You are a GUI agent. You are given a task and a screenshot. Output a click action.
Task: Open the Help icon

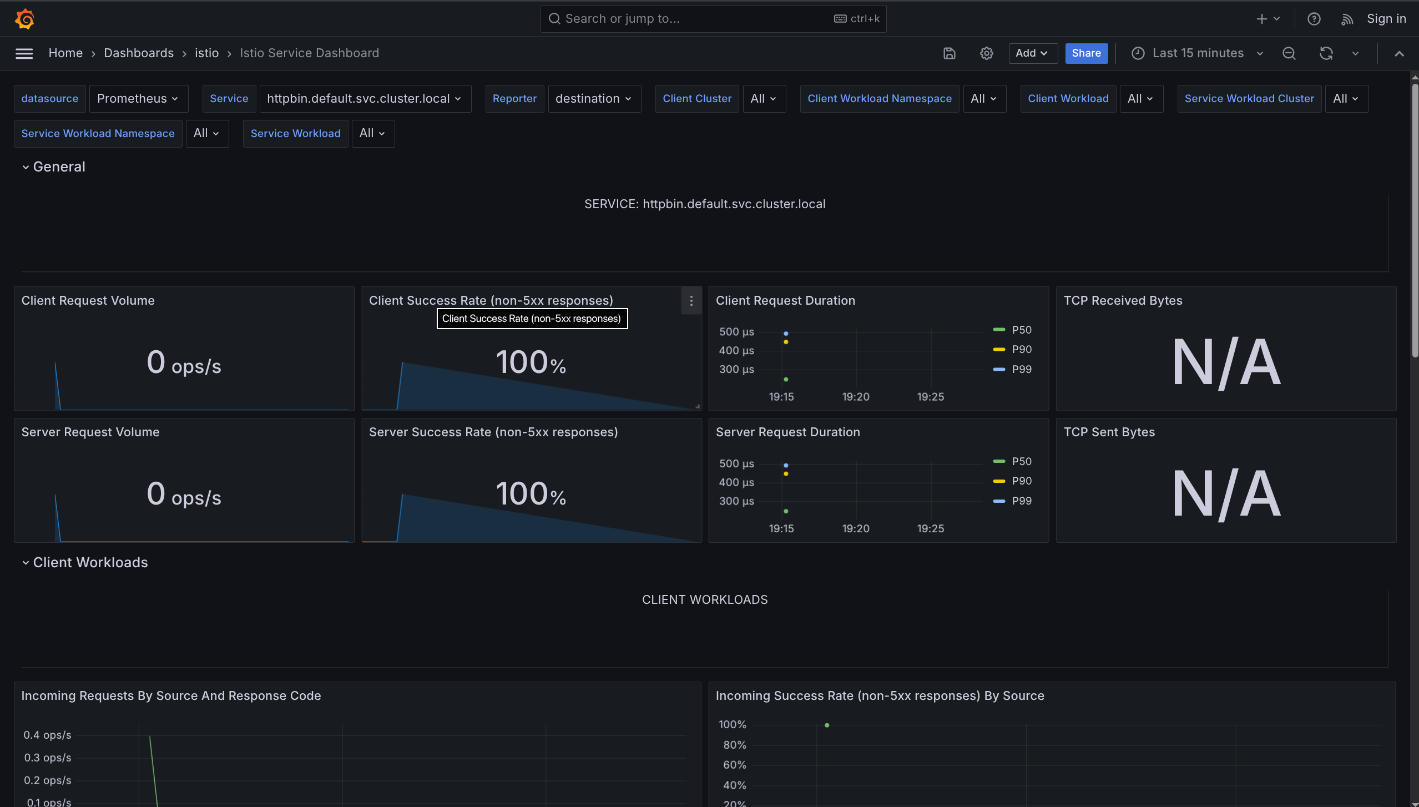[1314, 18]
